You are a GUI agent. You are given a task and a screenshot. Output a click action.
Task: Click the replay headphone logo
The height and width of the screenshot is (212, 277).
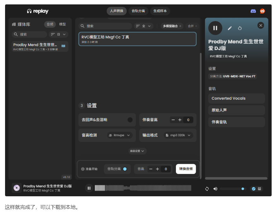(29, 11)
